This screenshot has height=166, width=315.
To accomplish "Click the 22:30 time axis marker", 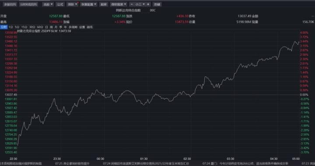I will click(x=14, y=159).
